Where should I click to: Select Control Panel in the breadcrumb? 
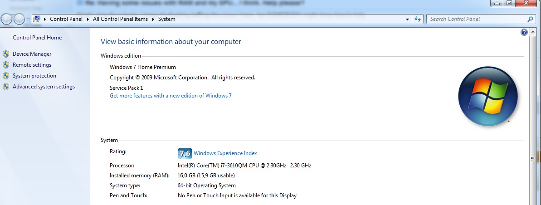[66, 19]
